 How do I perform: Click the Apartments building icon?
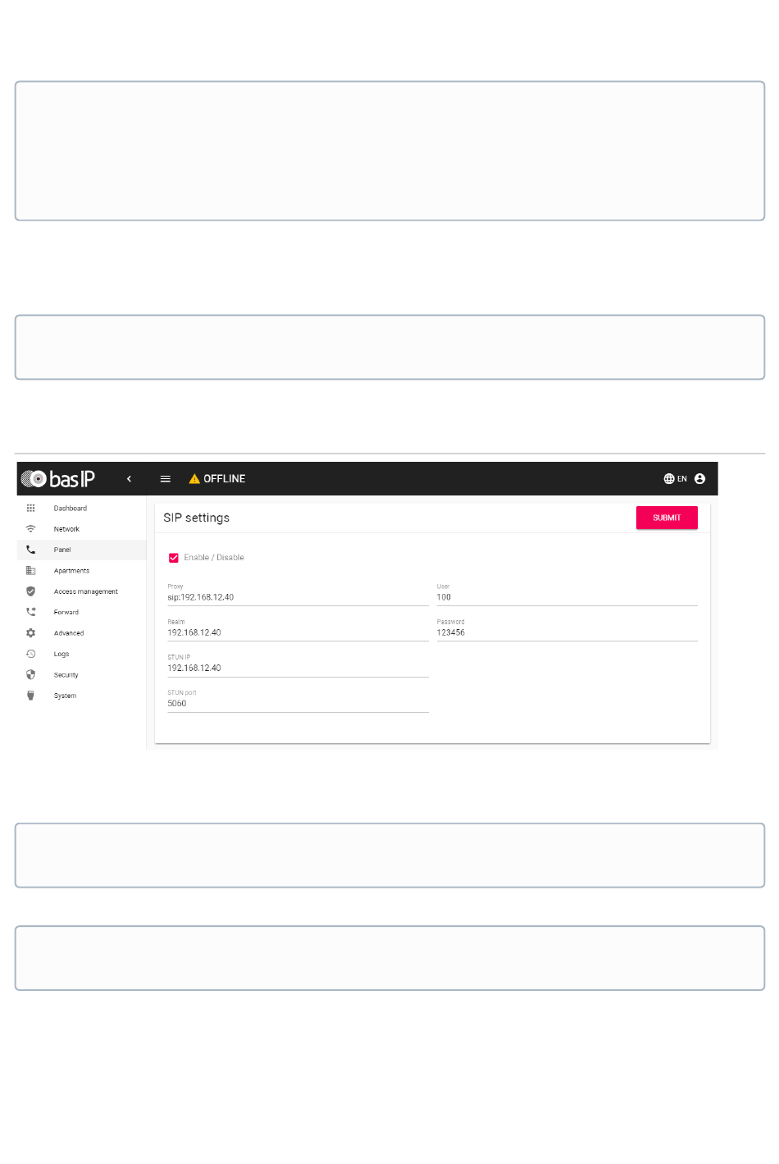point(30,571)
